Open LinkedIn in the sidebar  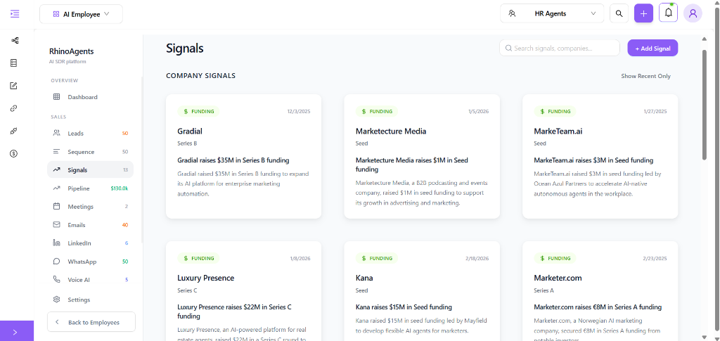pyautogui.click(x=91, y=243)
